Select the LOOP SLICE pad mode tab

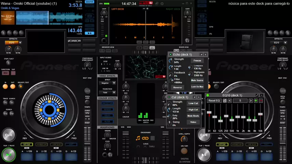click(56, 145)
